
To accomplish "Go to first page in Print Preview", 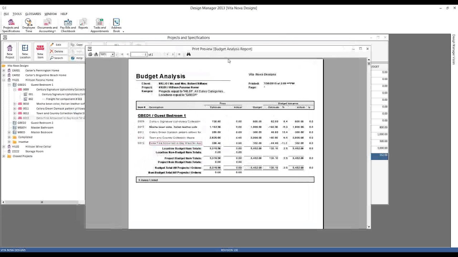I will 122,54.
